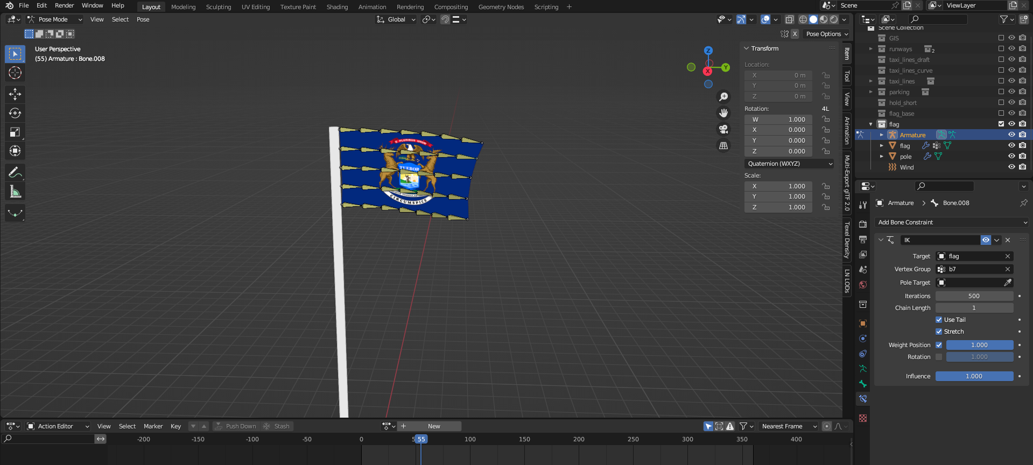Switch to wireframe viewport shading

[803, 19]
